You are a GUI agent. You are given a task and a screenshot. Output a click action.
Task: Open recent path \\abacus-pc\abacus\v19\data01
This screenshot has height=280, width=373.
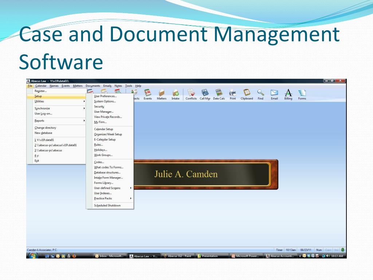point(56,145)
